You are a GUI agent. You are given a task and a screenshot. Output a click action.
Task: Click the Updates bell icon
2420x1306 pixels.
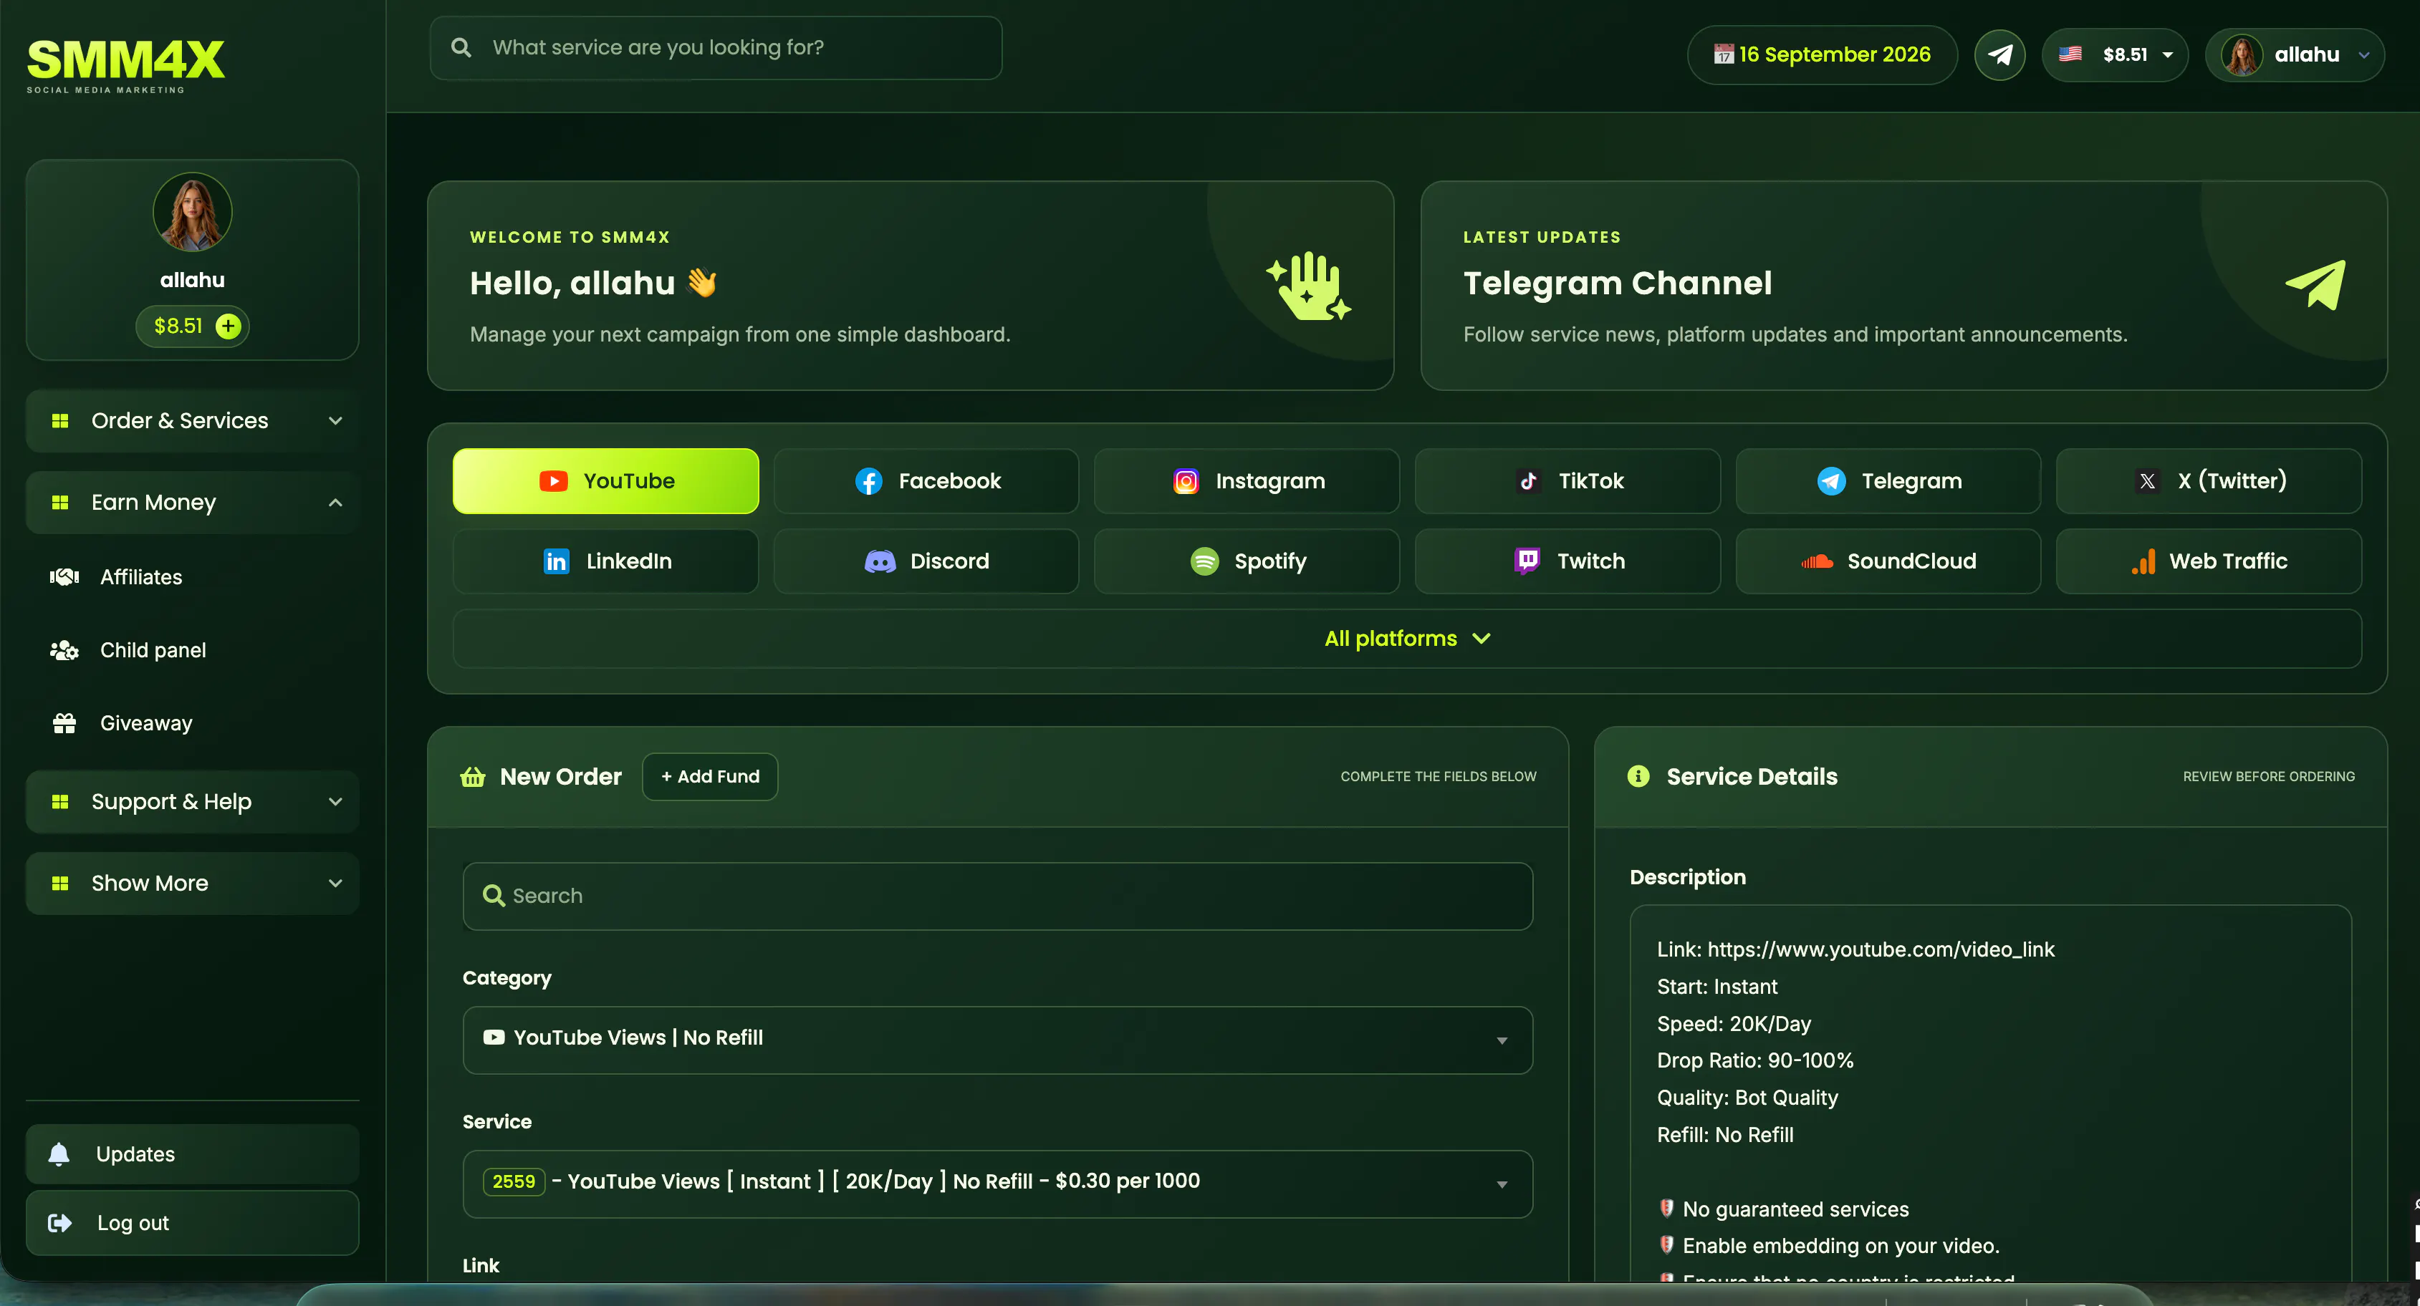tap(59, 1154)
